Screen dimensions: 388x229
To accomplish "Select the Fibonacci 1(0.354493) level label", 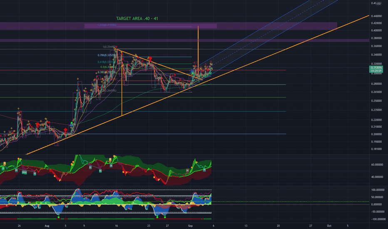I will (109, 47).
